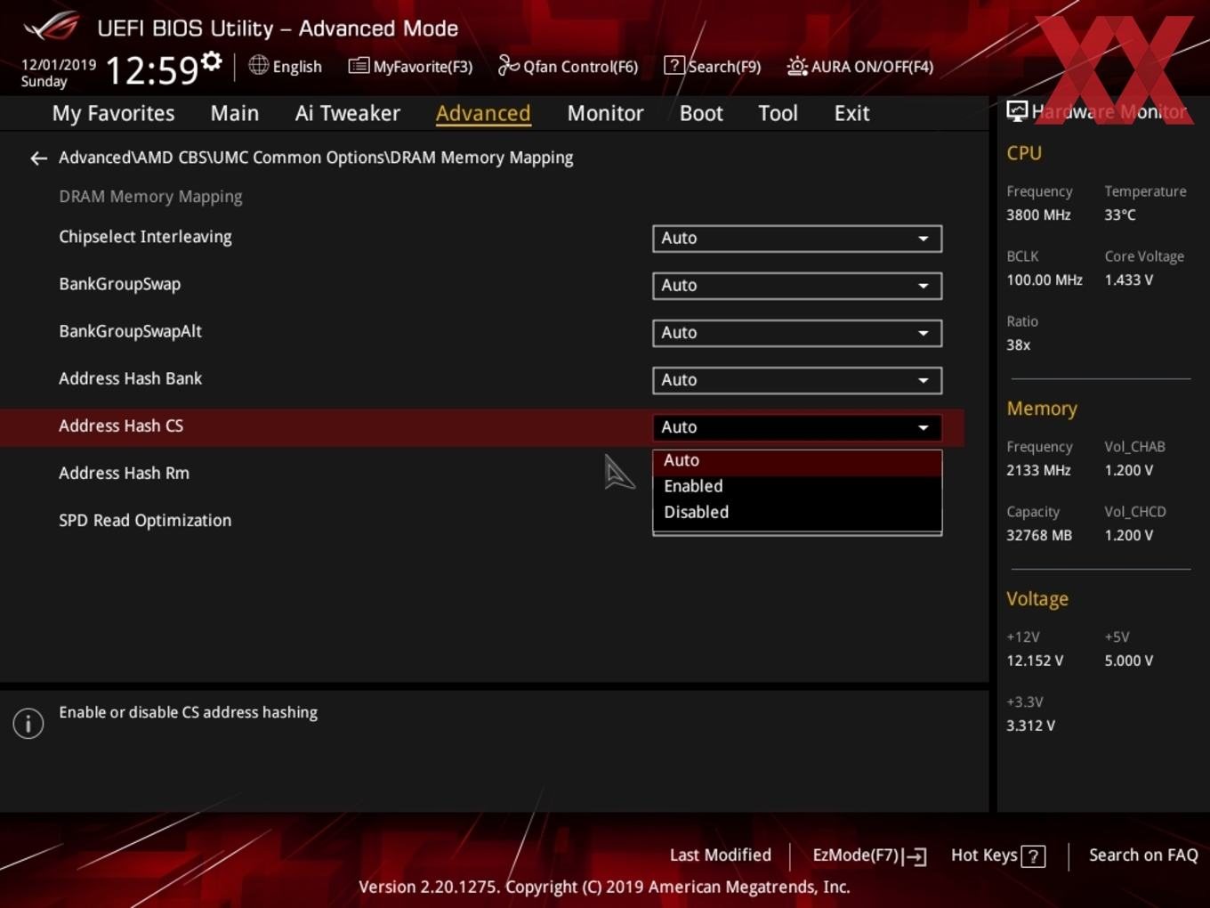
Task: Click the settings gear beside the clock
Action: pos(211,61)
